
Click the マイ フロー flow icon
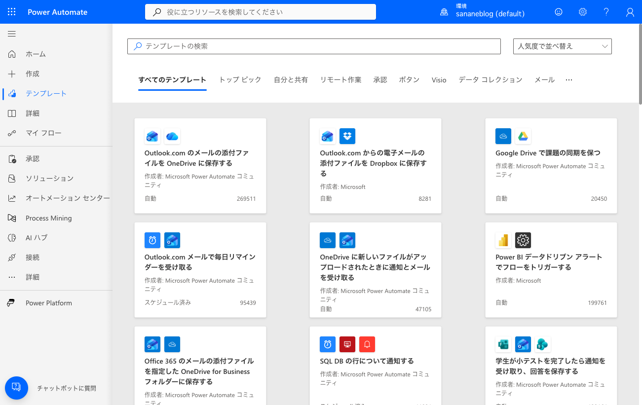point(12,133)
